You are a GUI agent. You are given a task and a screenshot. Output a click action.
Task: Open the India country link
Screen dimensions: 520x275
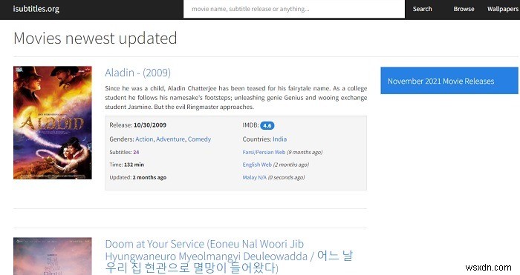279,139
